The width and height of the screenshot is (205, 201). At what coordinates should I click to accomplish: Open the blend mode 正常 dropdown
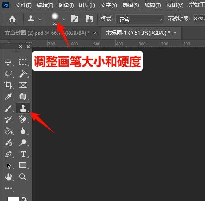[139, 19]
